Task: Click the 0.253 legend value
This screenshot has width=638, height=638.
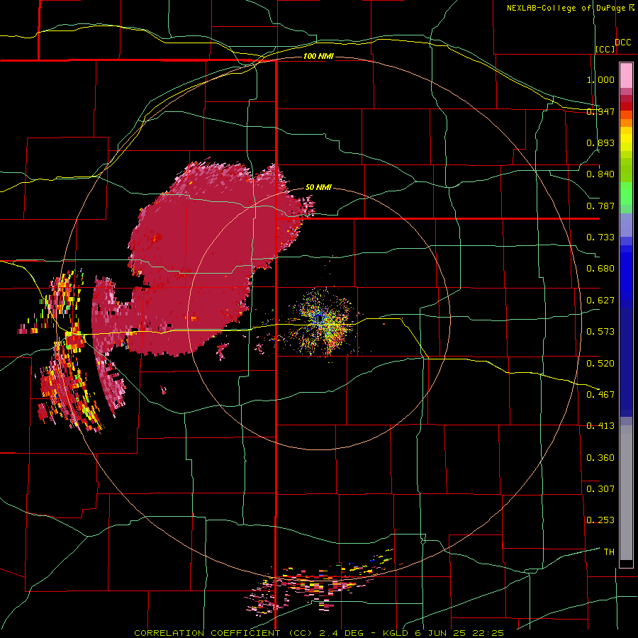Action: point(600,520)
